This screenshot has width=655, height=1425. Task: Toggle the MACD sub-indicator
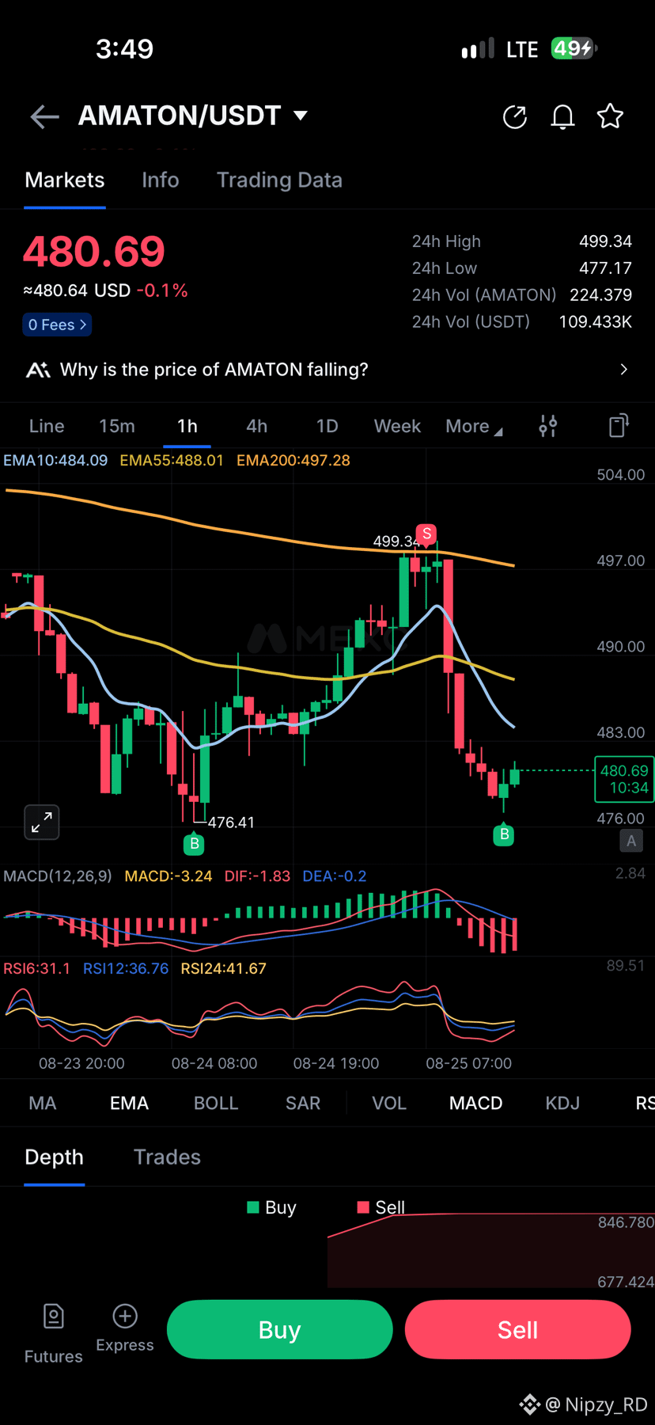click(476, 1103)
